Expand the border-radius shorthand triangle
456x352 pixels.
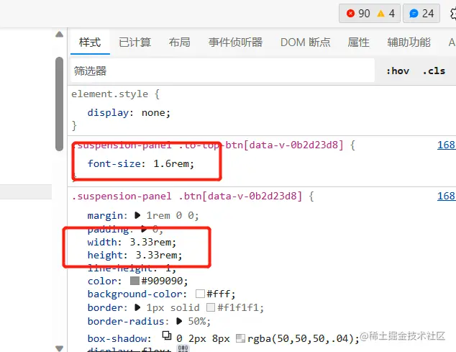coord(179,321)
